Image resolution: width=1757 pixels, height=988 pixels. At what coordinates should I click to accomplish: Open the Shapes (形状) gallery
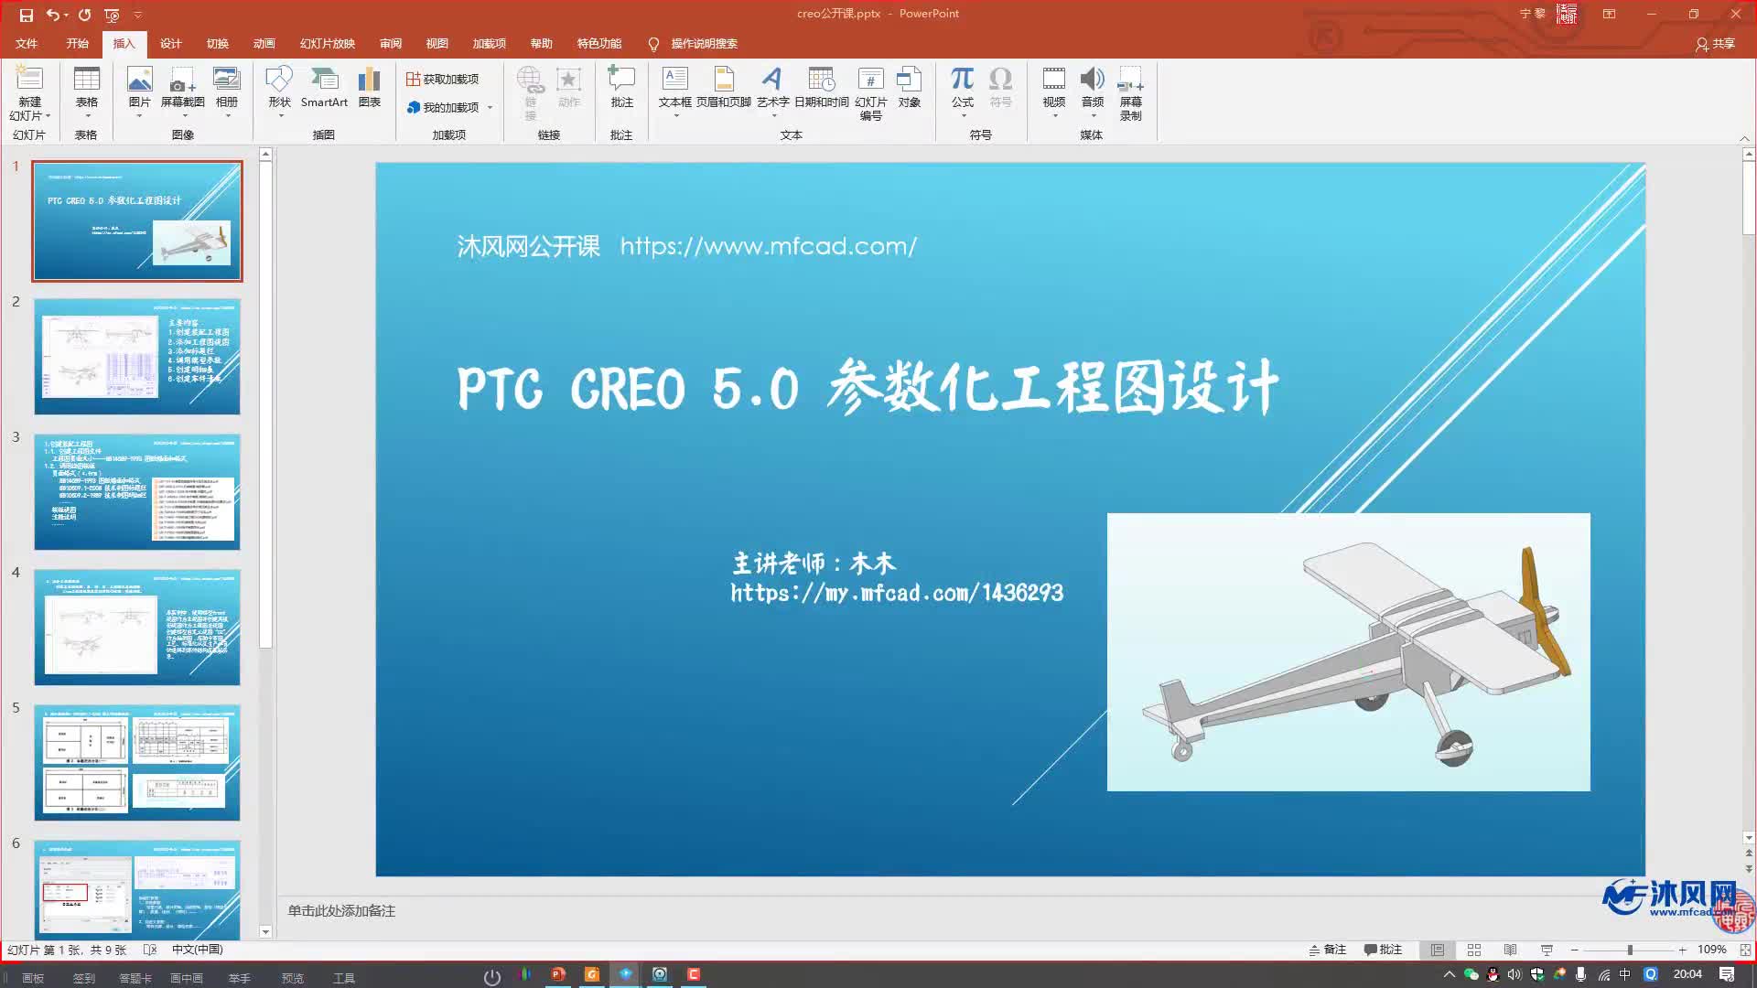[x=279, y=93]
